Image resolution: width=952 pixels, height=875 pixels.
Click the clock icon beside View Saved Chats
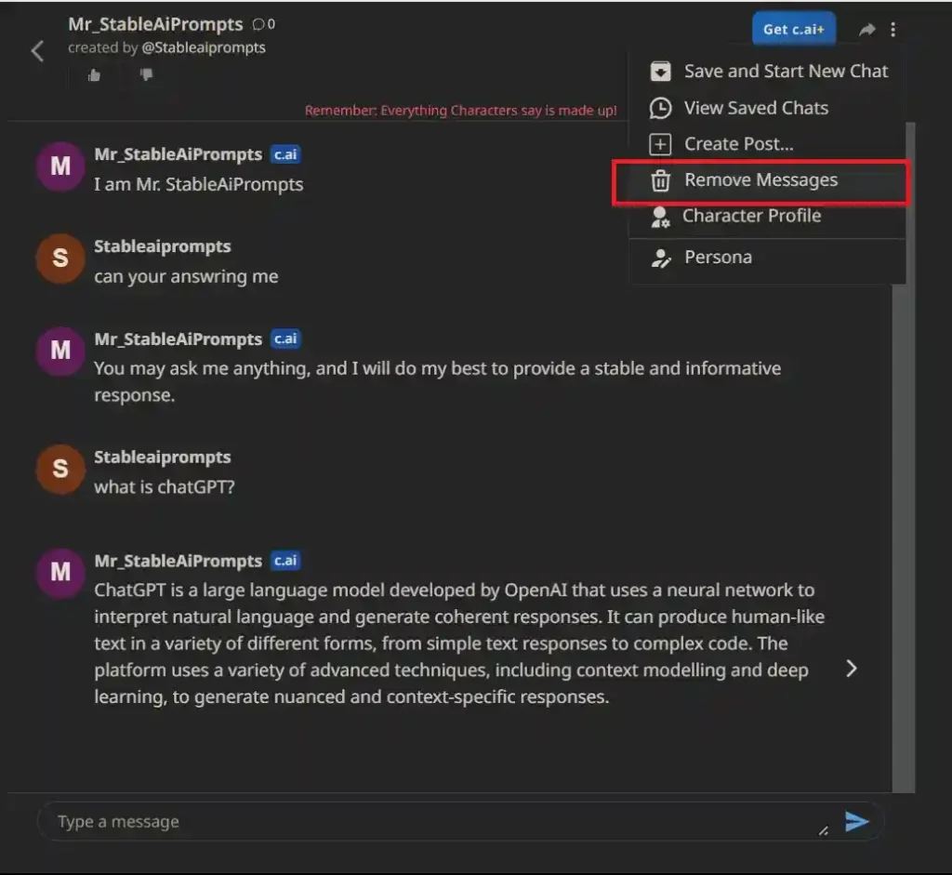click(661, 108)
